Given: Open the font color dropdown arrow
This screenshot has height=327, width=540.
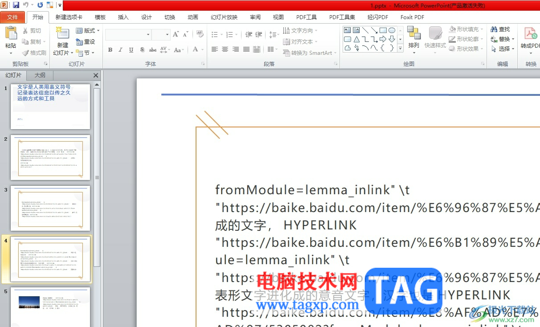Looking at the screenshot, I should click(x=202, y=50).
